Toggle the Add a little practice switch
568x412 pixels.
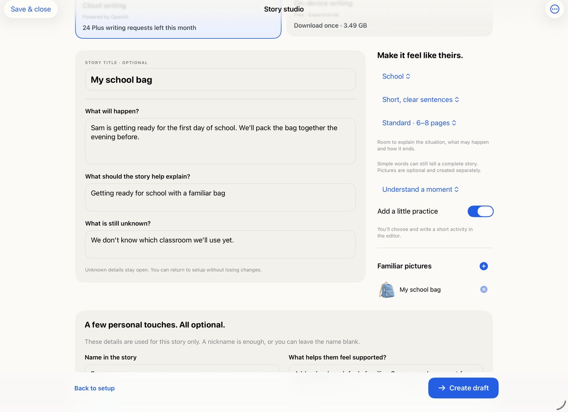[x=480, y=211]
